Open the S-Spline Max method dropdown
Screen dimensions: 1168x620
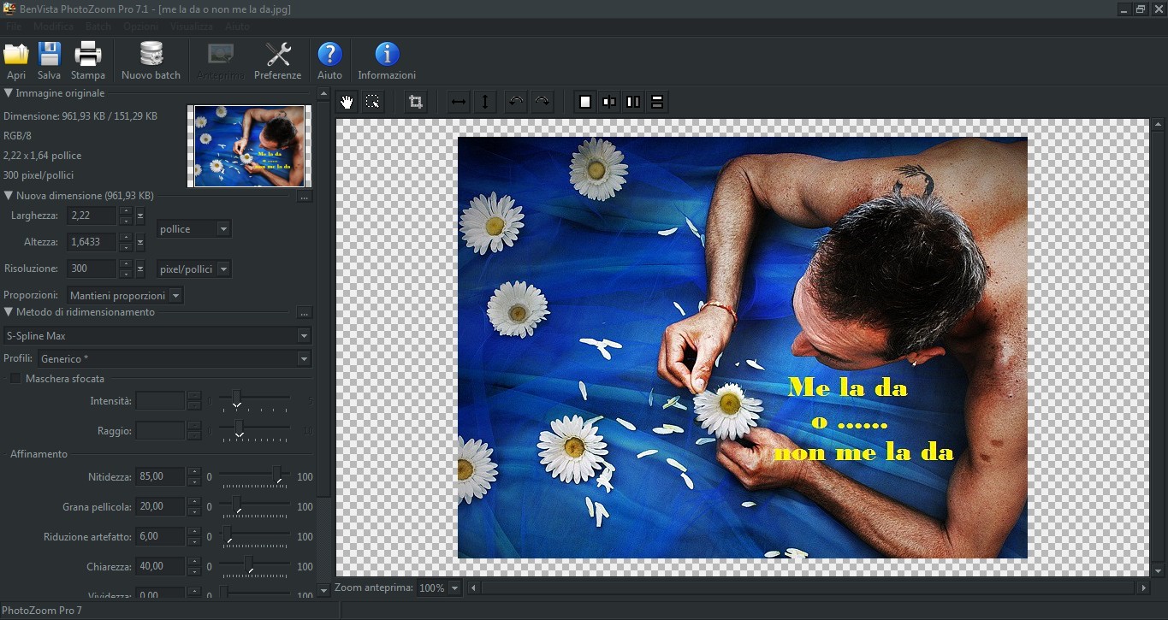coord(157,336)
